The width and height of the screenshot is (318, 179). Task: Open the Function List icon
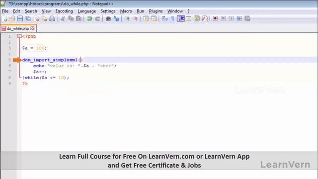[204, 19]
